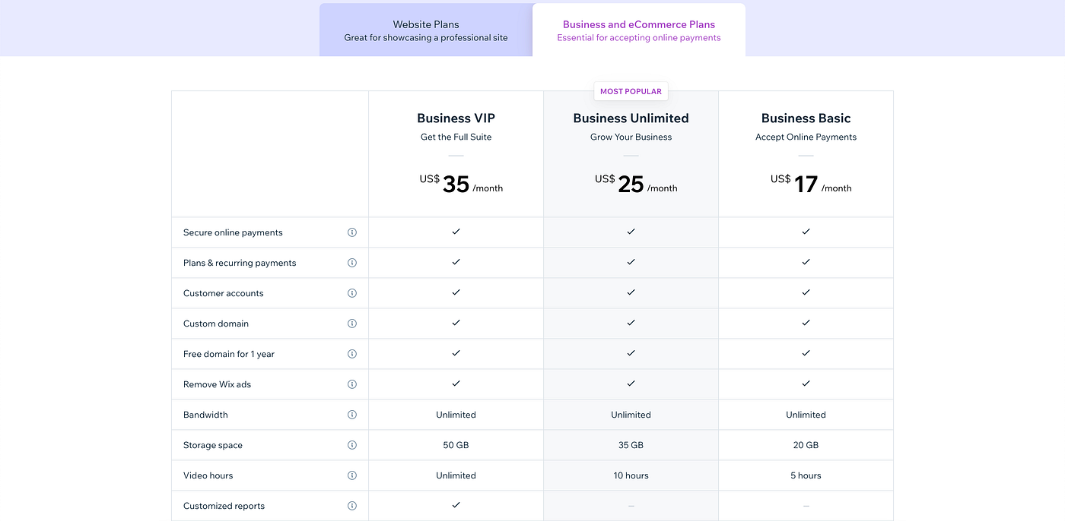Select the Business Unlimited plan heading
The height and width of the screenshot is (521, 1065).
631,118
